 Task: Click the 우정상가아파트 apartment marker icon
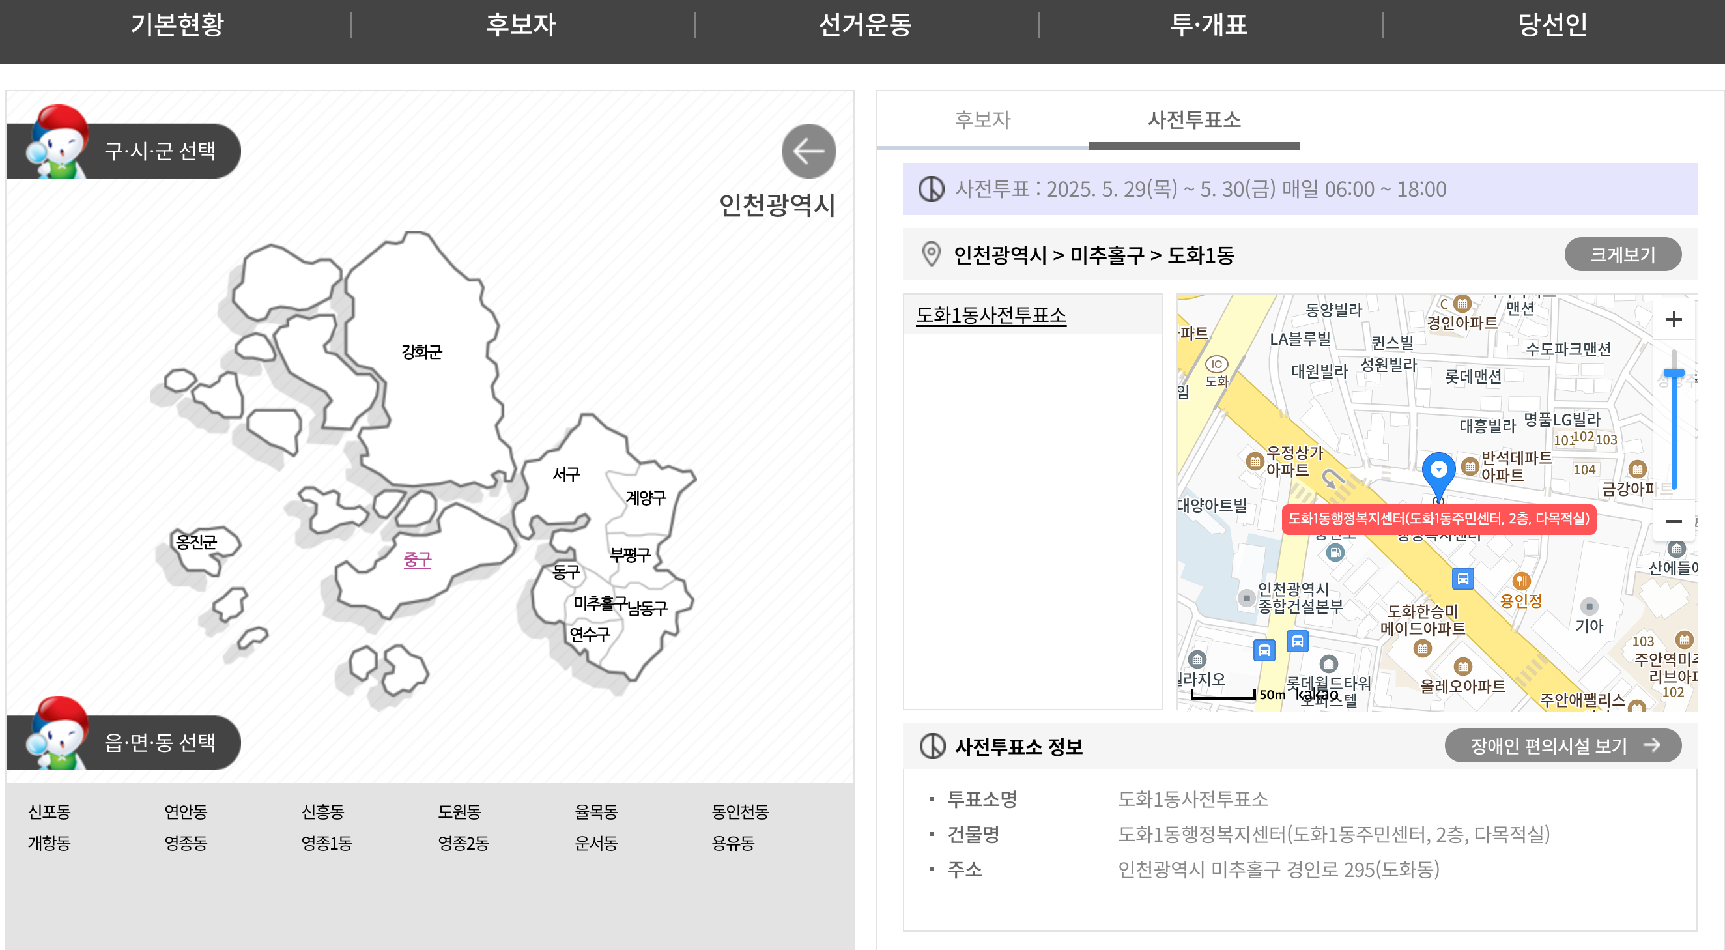pos(1255,461)
